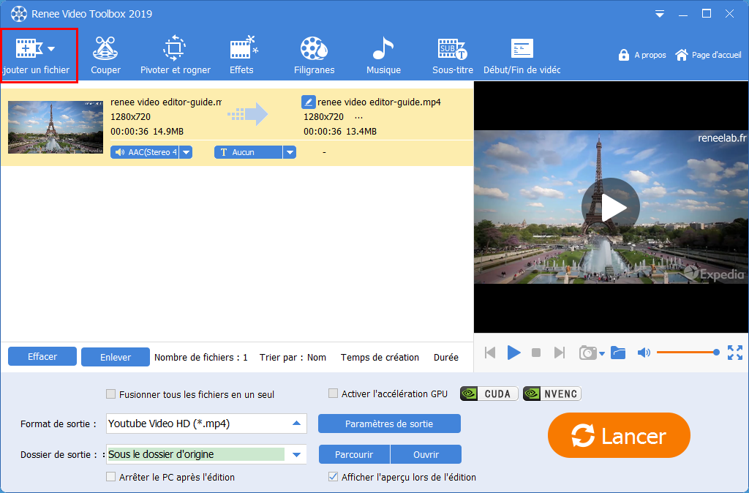Expand the Dossier de sortie dropdown
Image resolution: width=749 pixels, height=493 pixels.
coord(296,454)
